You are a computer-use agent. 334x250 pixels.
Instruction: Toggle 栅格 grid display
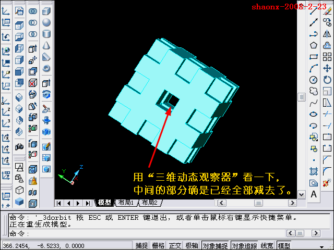click(158, 245)
